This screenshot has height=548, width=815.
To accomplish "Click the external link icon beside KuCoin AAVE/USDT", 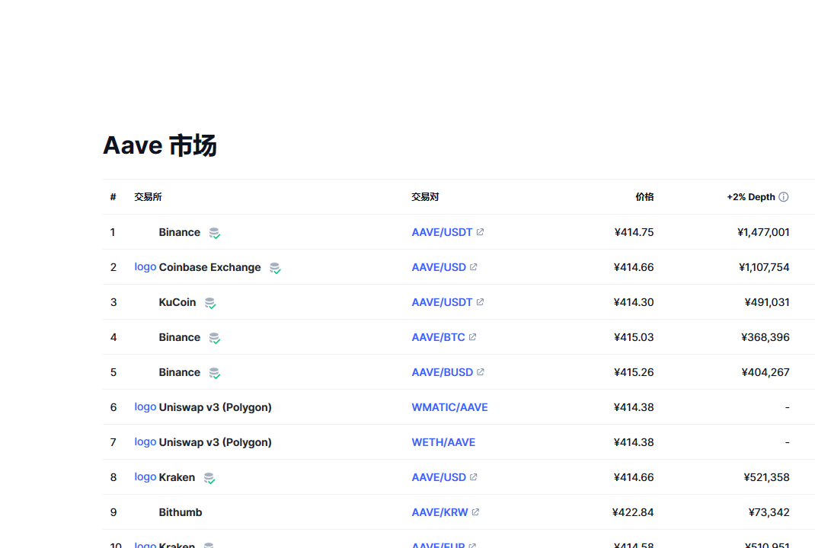I will [x=480, y=302].
